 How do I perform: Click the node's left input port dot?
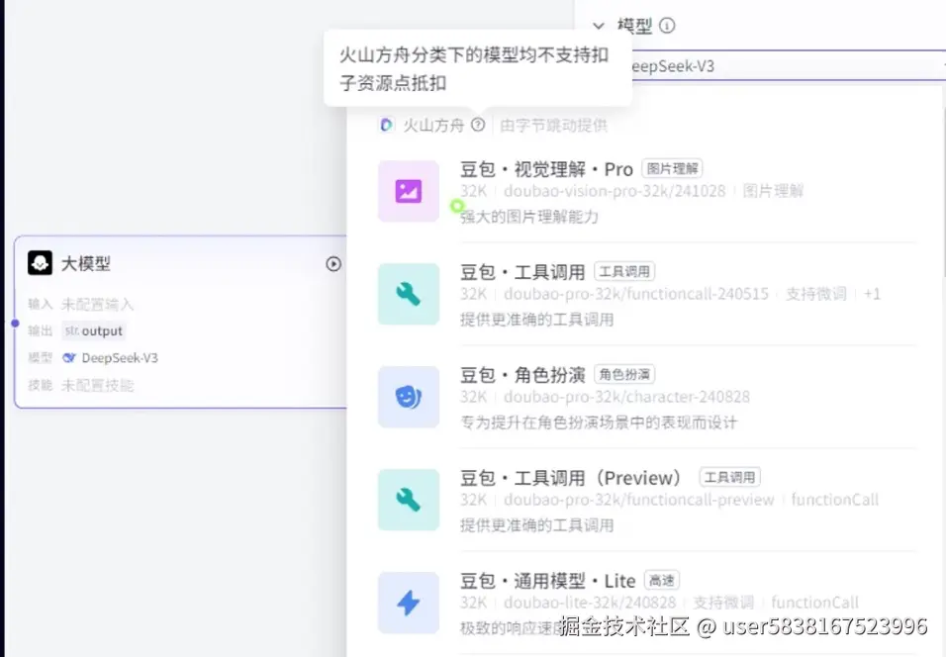15,324
